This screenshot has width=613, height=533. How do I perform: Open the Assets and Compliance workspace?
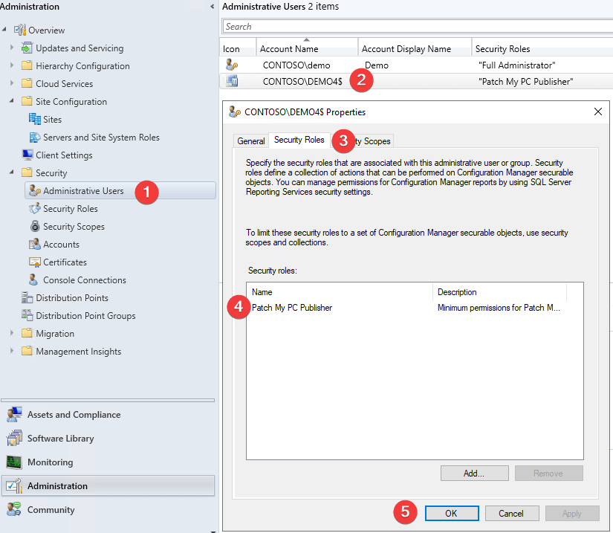pyautogui.click(x=108, y=415)
